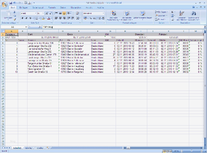207x153 pixels.
Task: Customize Quick Access Toolbar dropdown
Action: pyautogui.click(x=34, y=3)
